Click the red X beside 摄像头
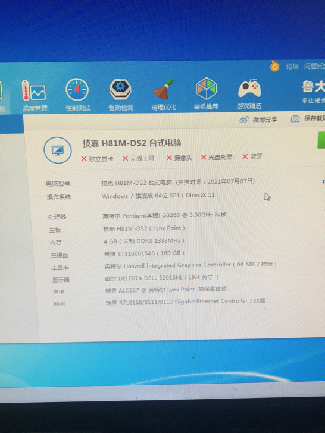The height and width of the screenshot is (433, 325). click(x=169, y=158)
